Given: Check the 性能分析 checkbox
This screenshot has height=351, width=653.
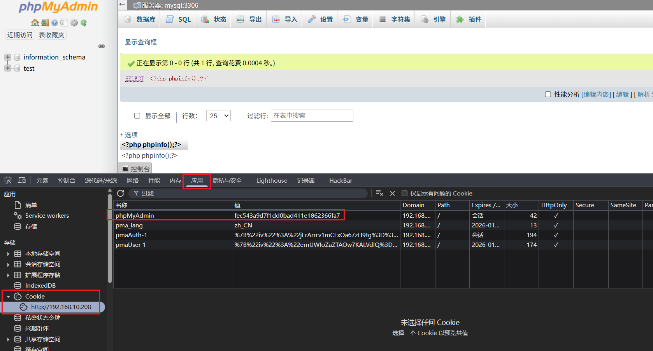Looking at the screenshot, I should pyautogui.click(x=548, y=94).
